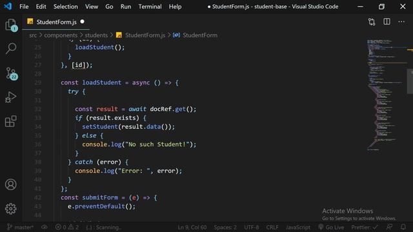This screenshot has height=232, width=413.
Task: Click line number 42 in gutter
Action: pos(37,198)
